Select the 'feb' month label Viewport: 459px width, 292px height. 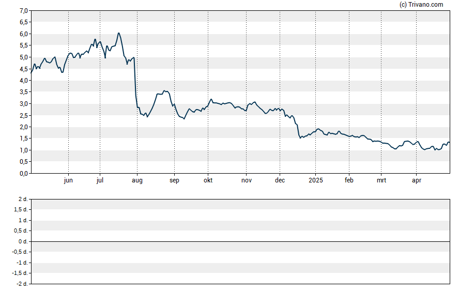[349, 180]
